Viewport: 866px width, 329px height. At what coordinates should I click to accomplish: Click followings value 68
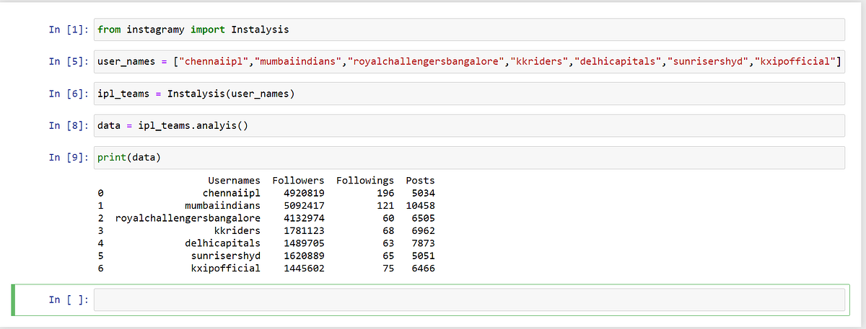[388, 230]
